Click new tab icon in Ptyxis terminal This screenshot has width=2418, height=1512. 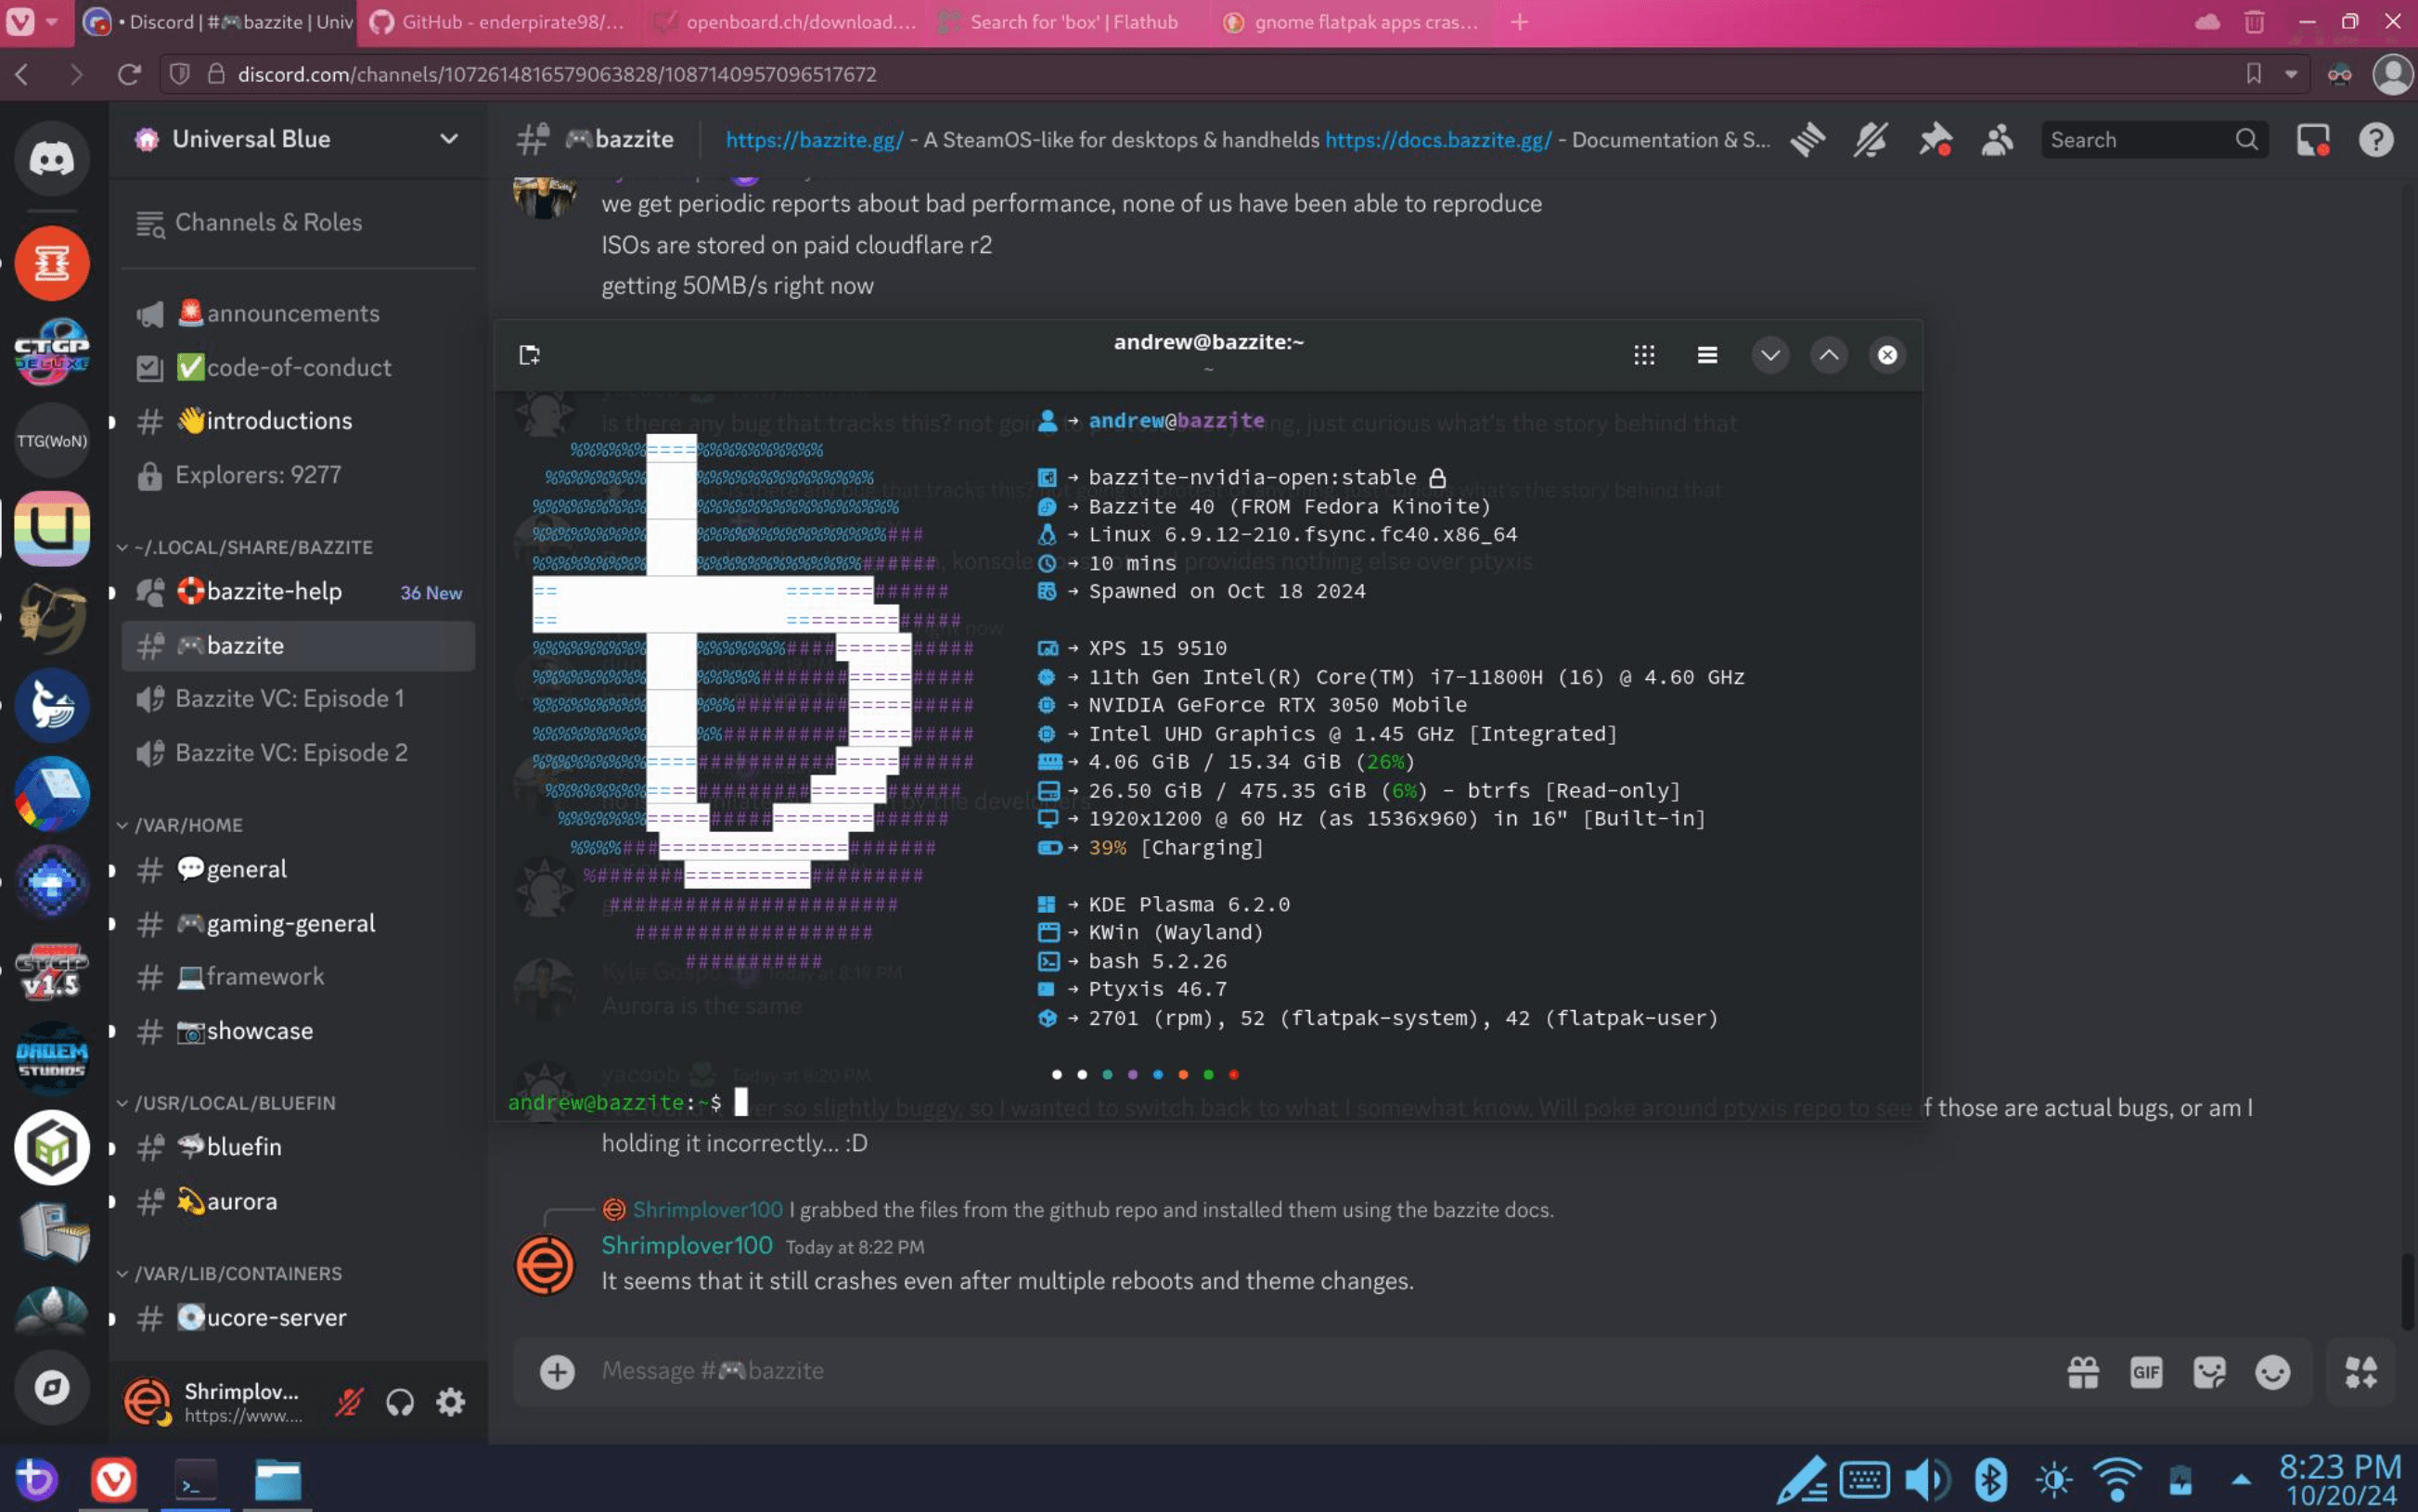[530, 355]
